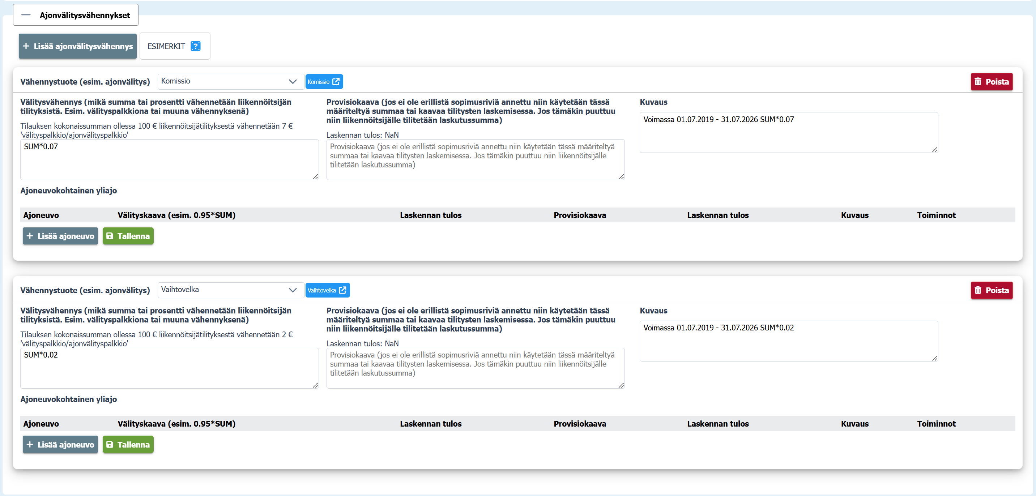Click the SUM*0.07 formula text field
This screenshot has height=496, width=1036.
click(x=169, y=159)
